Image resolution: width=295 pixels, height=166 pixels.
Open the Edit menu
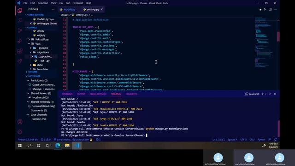pyautogui.click(x=33, y=3)
